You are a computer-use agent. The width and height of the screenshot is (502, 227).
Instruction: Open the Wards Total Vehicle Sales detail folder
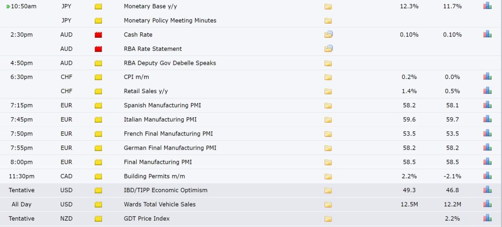pos(328,204)
